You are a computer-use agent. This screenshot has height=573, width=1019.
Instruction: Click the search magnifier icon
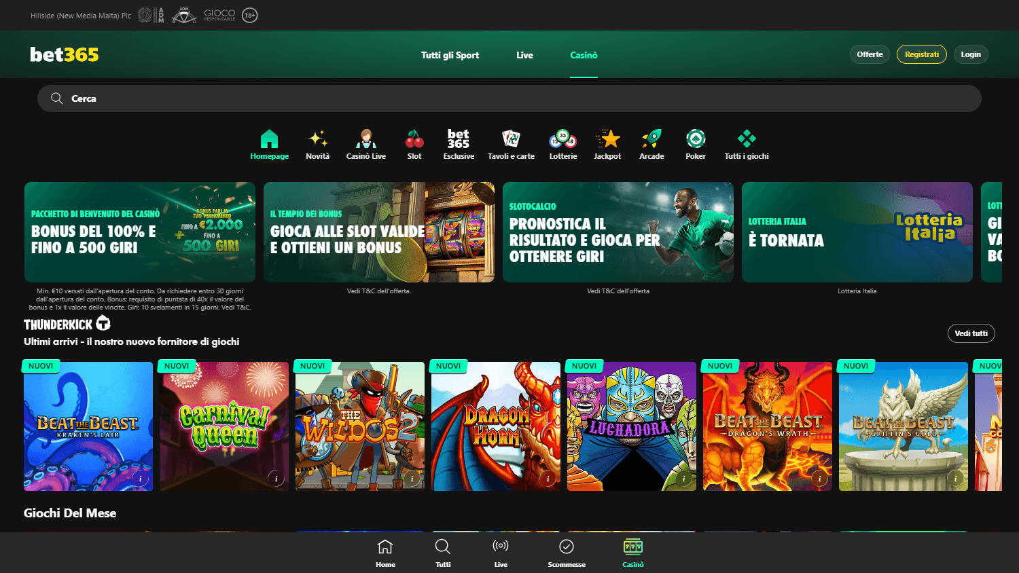(x=57, y=98)
